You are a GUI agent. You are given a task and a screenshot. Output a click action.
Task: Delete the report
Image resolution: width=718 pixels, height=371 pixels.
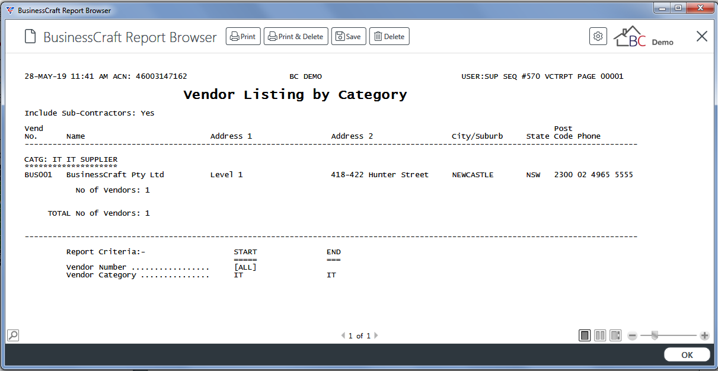390,37
